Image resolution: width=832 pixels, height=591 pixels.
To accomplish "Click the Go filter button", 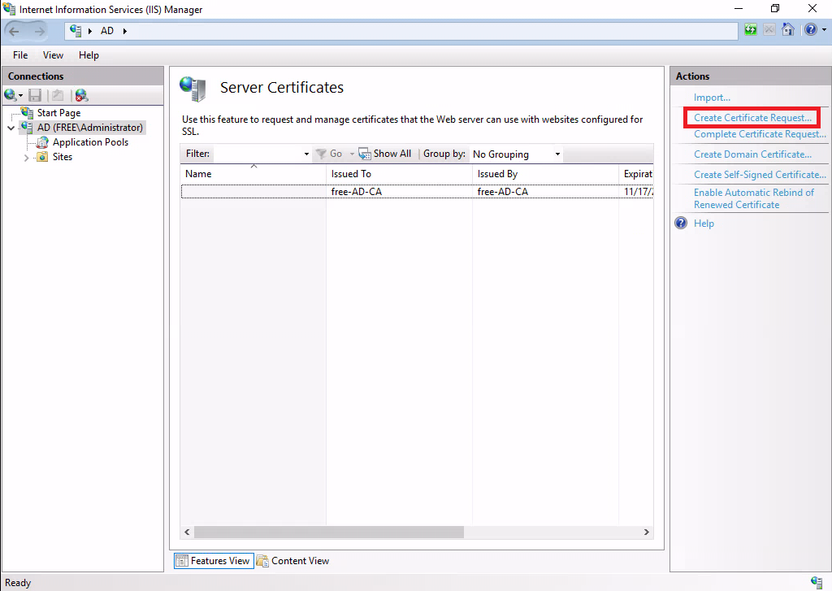I will click(x=329, y=154).
